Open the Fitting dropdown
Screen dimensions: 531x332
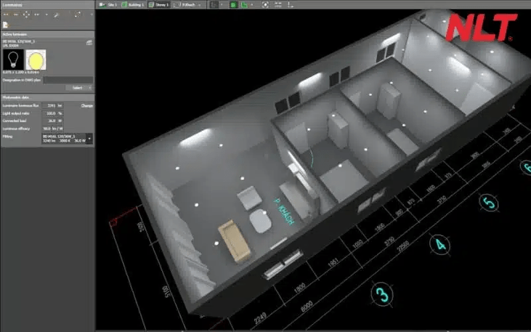[x=90, y=138]
